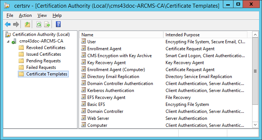The height and width of the screenshot is (140, 262).
Task: Click the Up One Level folder icon
Action: [27, 25]
